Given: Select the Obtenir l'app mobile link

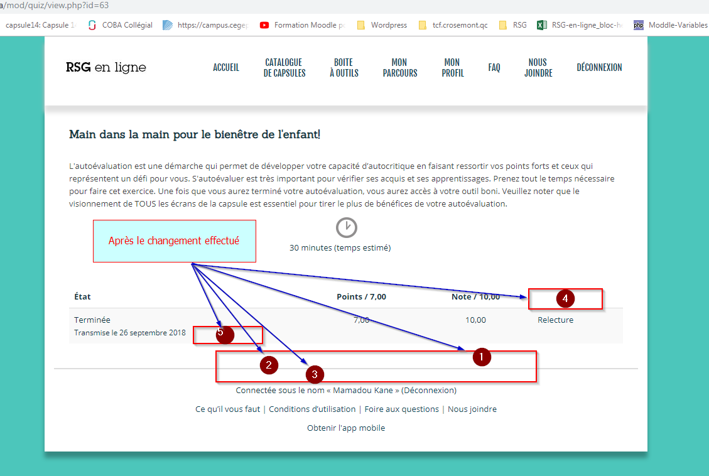Looking at the screenshot, I should pyautogui.click(x=346, y=428).
